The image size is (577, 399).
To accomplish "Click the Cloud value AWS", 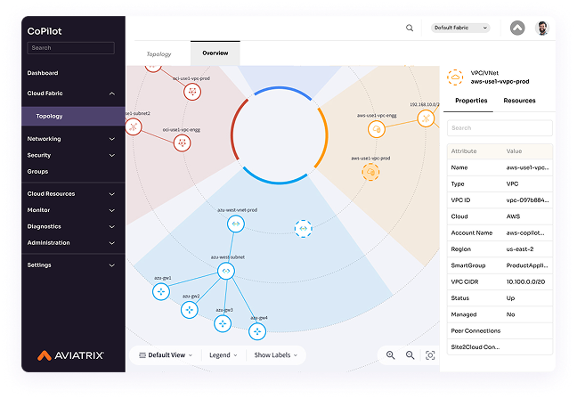I will coord(513,216).
